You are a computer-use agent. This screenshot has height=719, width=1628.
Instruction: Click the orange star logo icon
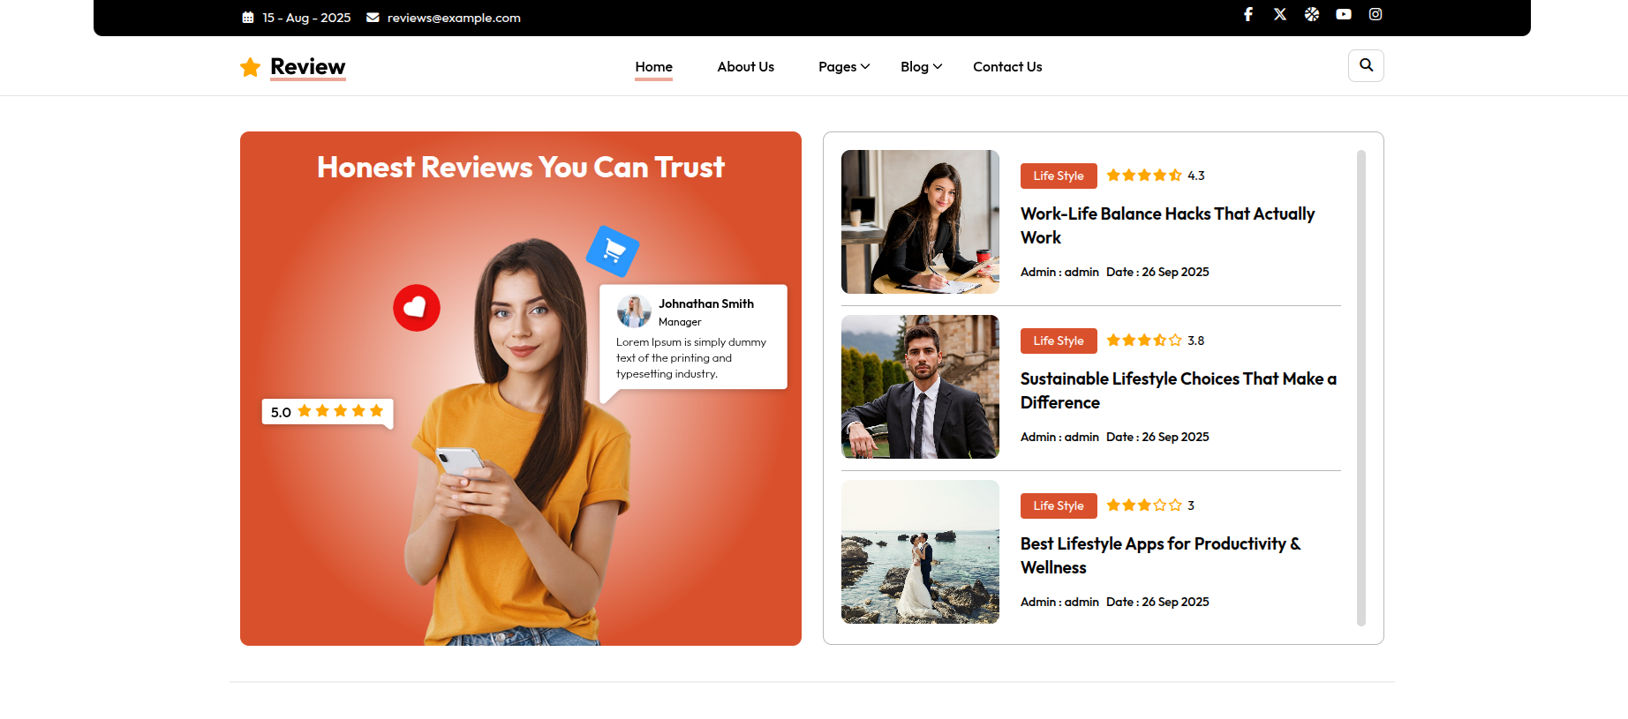click(251, 67)
